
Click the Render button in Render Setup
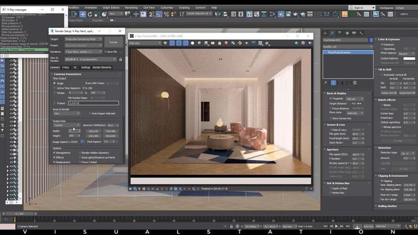pos(114,42)
